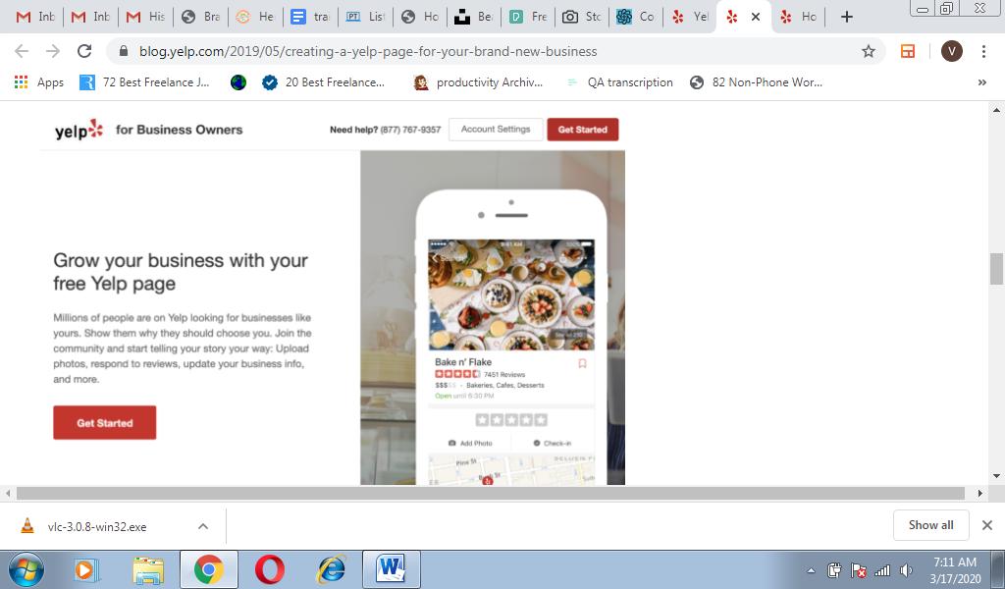Click the bookmark ribbon icon beside Bake n' Flake
This screenshot has width=1005, height=589.
click(582, 363)
